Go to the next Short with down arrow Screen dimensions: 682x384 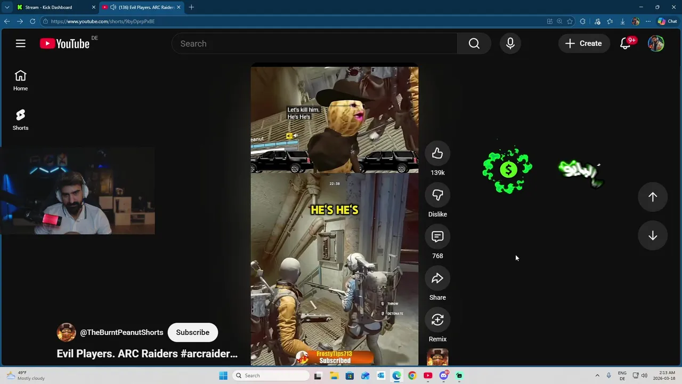(x=653, y=236)
